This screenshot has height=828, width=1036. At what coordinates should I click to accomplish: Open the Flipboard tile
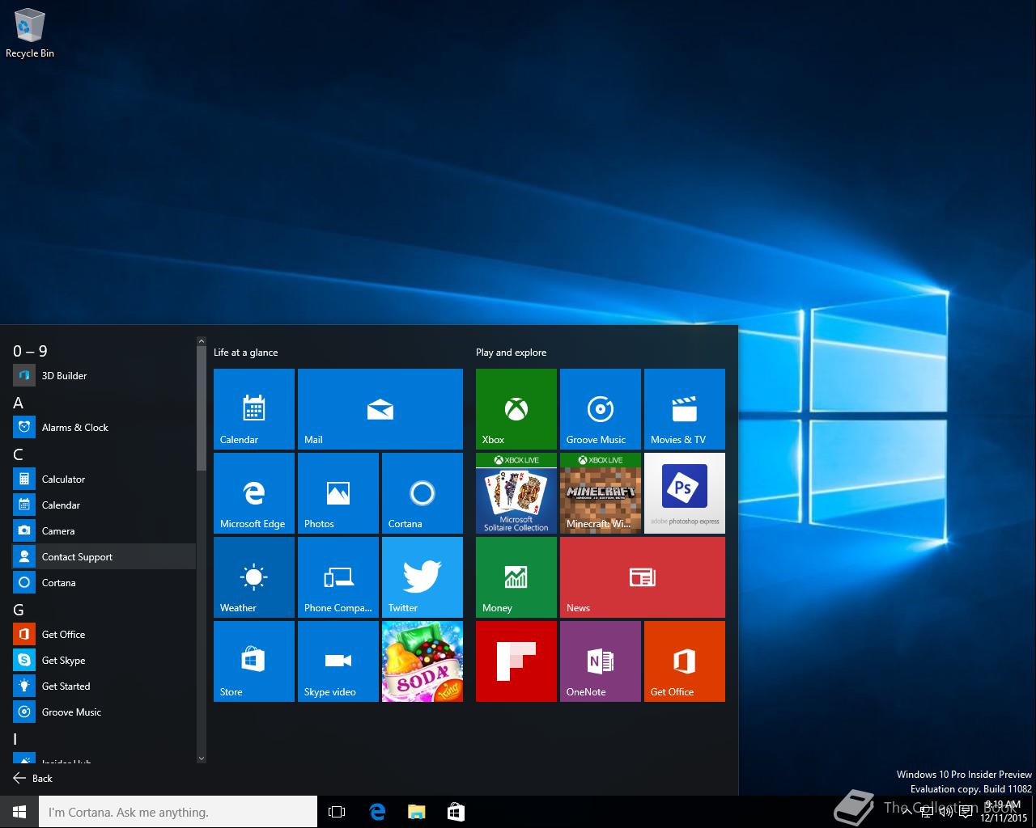point(516,661)
